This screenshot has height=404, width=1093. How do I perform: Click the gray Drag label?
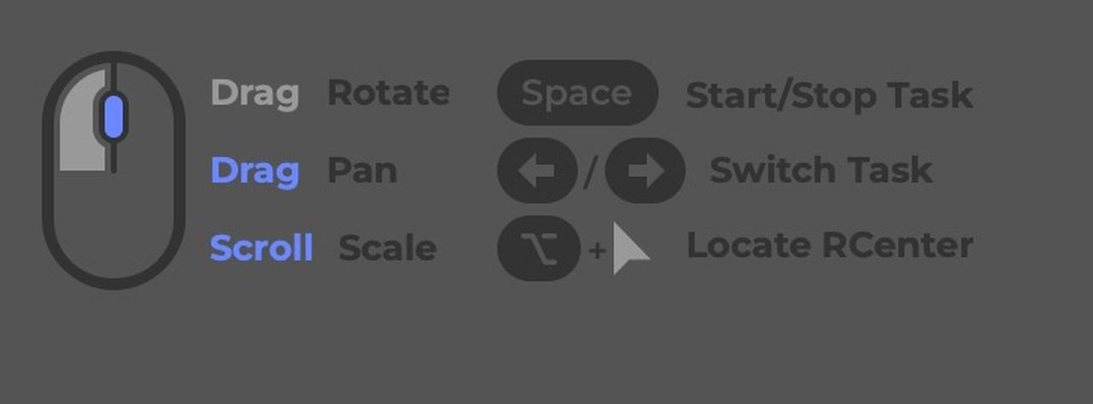point(254,94)
